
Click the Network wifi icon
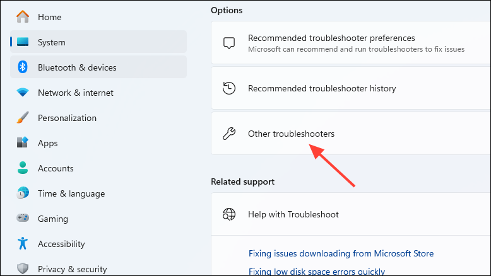click(23, 93)
